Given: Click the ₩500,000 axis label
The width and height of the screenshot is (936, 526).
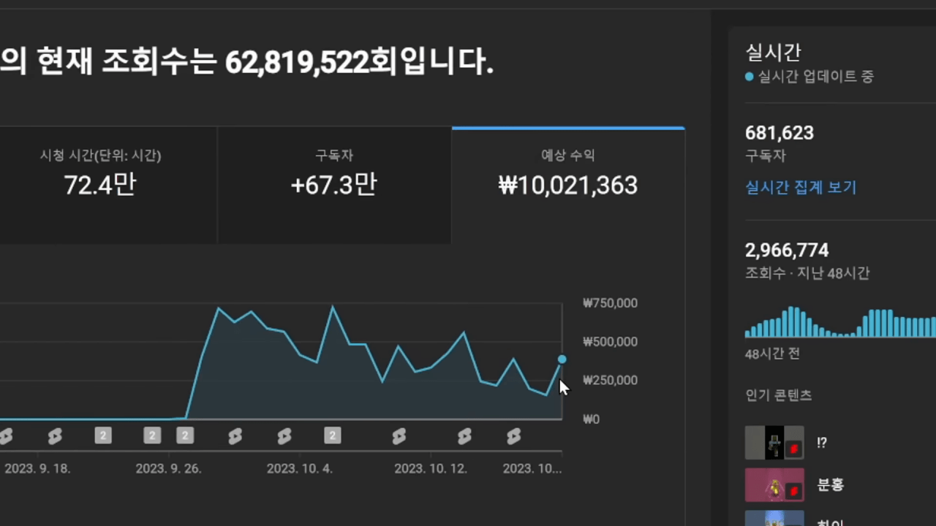Looking at the screenshot, I should pos(611,342).
